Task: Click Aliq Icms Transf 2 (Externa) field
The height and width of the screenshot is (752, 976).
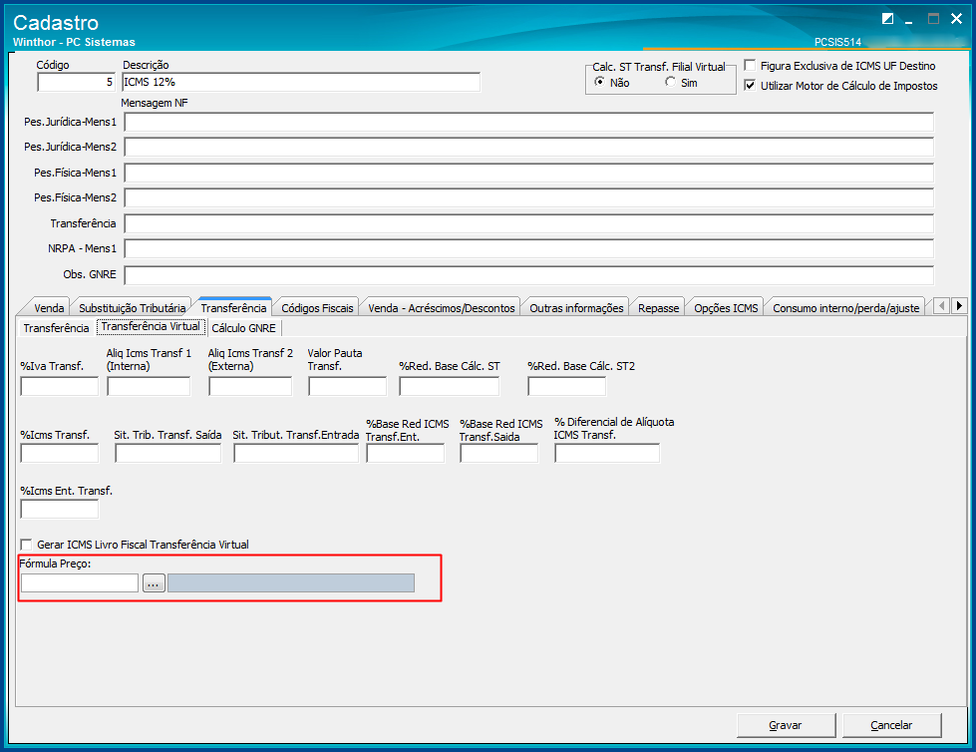Action: pyautogui.click(x=250, y=386)
